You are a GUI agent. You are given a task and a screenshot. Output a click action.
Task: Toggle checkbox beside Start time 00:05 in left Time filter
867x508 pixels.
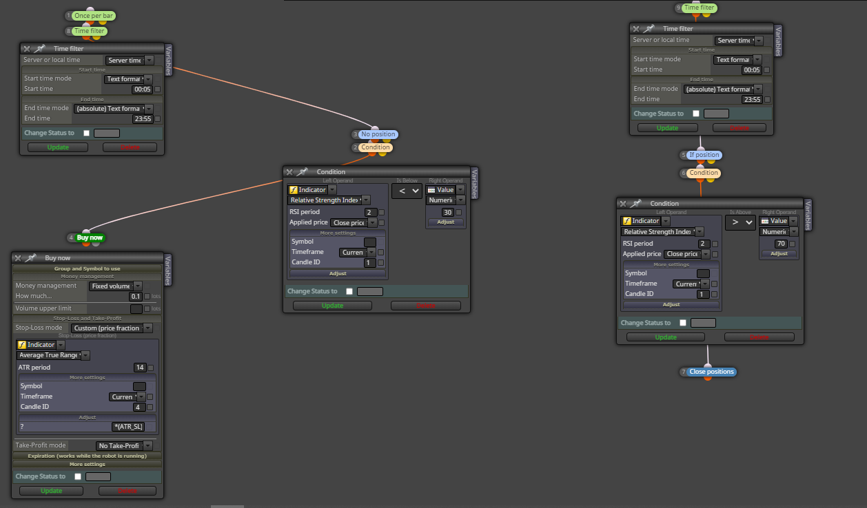click(158, 89)
